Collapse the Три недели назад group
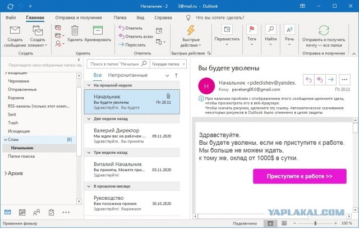 pyautogui.click(x=89, y=153)
